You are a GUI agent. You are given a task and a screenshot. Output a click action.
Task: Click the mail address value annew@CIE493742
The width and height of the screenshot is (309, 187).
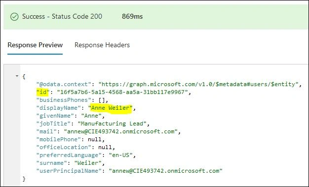point(120,131)
